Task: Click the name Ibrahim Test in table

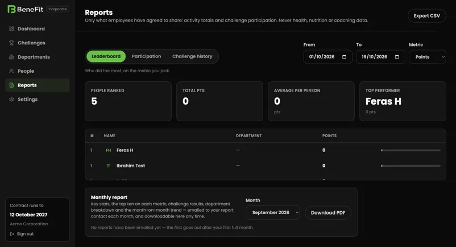Action: click(131, 166)
